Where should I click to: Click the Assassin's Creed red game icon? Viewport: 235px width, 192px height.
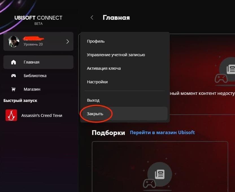pyautogui.click(x=11, y=115)
